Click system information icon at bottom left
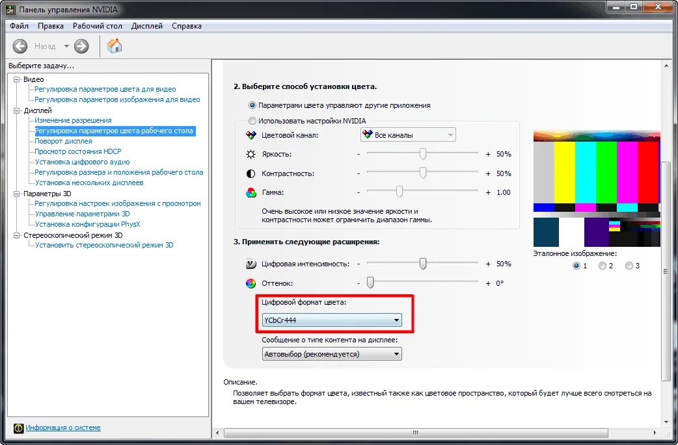The height and width of the screenshot is (445, 678). point(19,427)
